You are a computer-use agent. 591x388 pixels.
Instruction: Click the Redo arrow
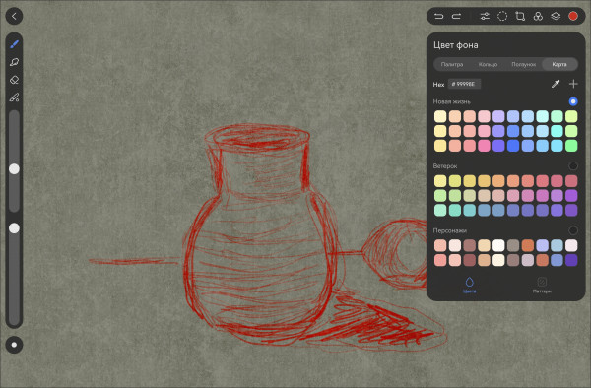[456, 16]
